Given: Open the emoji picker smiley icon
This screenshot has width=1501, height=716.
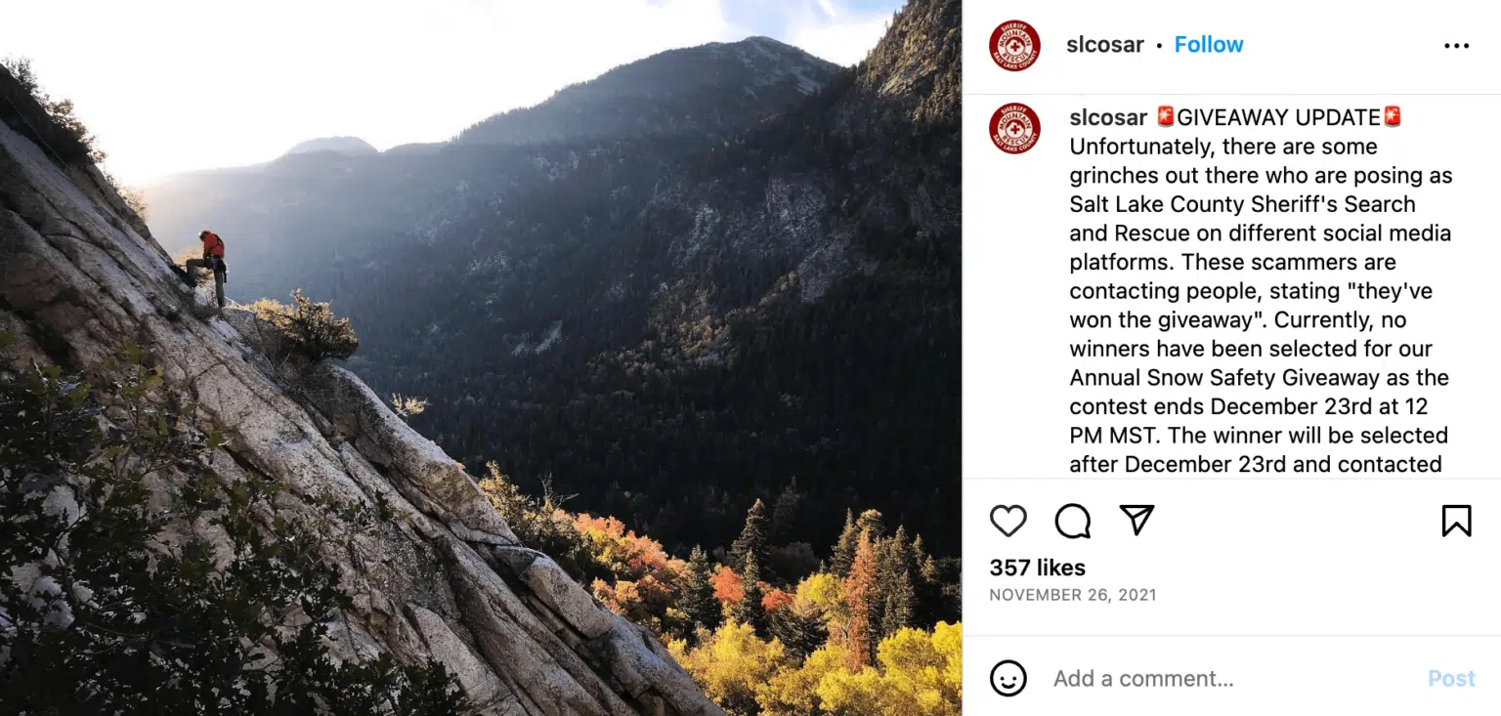Looking at the screenshot, I should [x=1008, y=678].
